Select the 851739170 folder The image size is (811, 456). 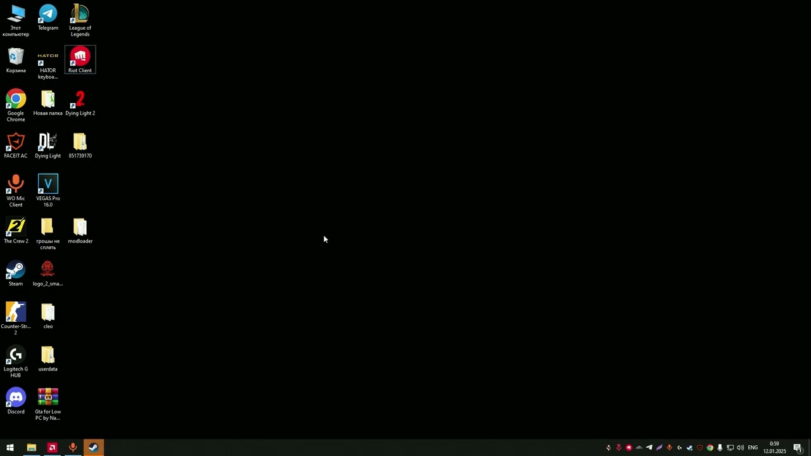(80, 146)
